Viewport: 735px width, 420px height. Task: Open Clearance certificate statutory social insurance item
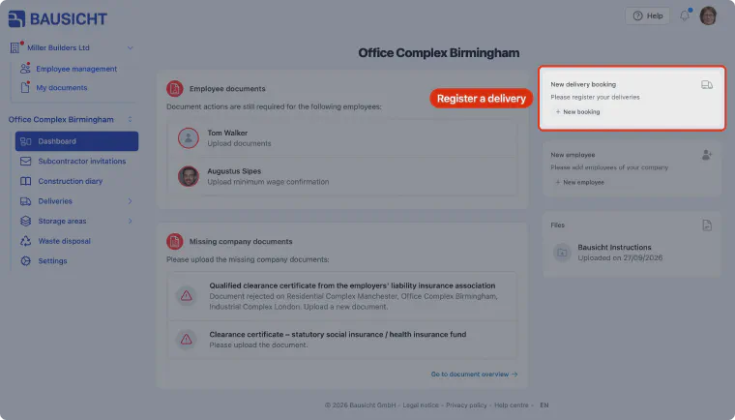[x=342, y=340]
